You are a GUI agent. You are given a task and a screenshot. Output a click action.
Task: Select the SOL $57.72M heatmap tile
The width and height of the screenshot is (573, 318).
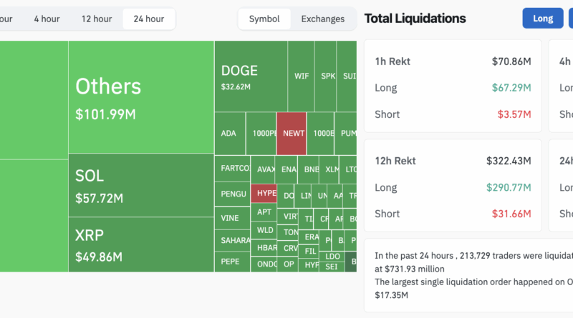(x=141, y=185)
